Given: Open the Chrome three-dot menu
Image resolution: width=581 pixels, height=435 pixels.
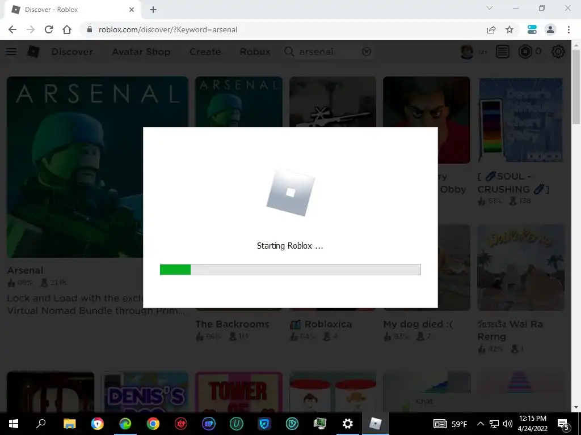Looking at the screenshot, I should [x=569, y=29].
